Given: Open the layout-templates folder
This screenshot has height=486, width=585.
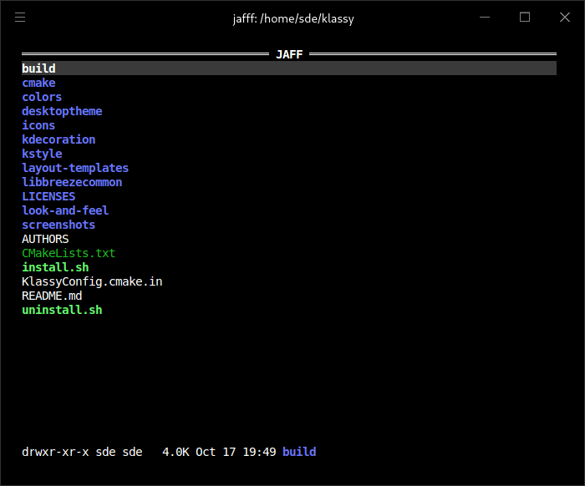Looking at the screenshot, I should coord(75,168).
